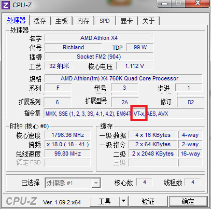Close the CPU-Z window
The width and height of the screenshot is (211, 209).
coord(198,4)
